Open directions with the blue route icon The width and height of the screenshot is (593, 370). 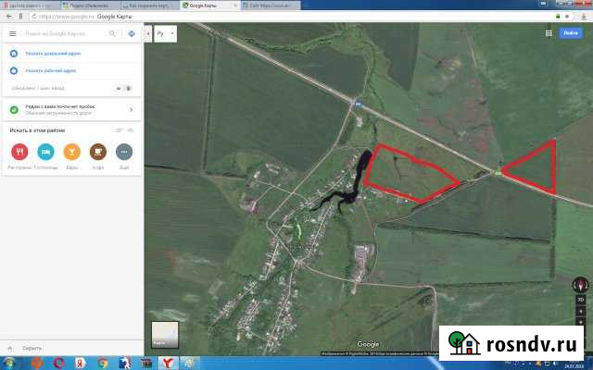coord(132,33)
